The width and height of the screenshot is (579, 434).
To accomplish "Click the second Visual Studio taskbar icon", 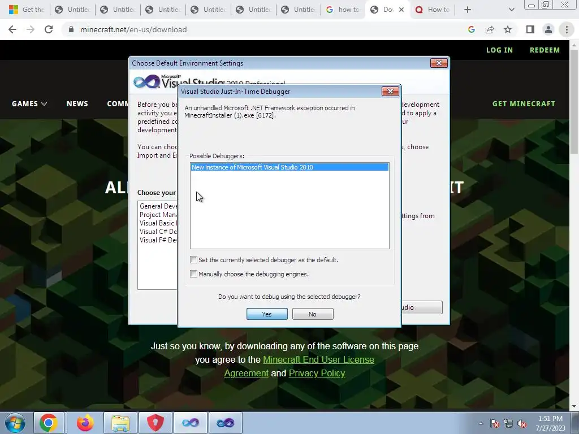I will click(x=226, y=423).
